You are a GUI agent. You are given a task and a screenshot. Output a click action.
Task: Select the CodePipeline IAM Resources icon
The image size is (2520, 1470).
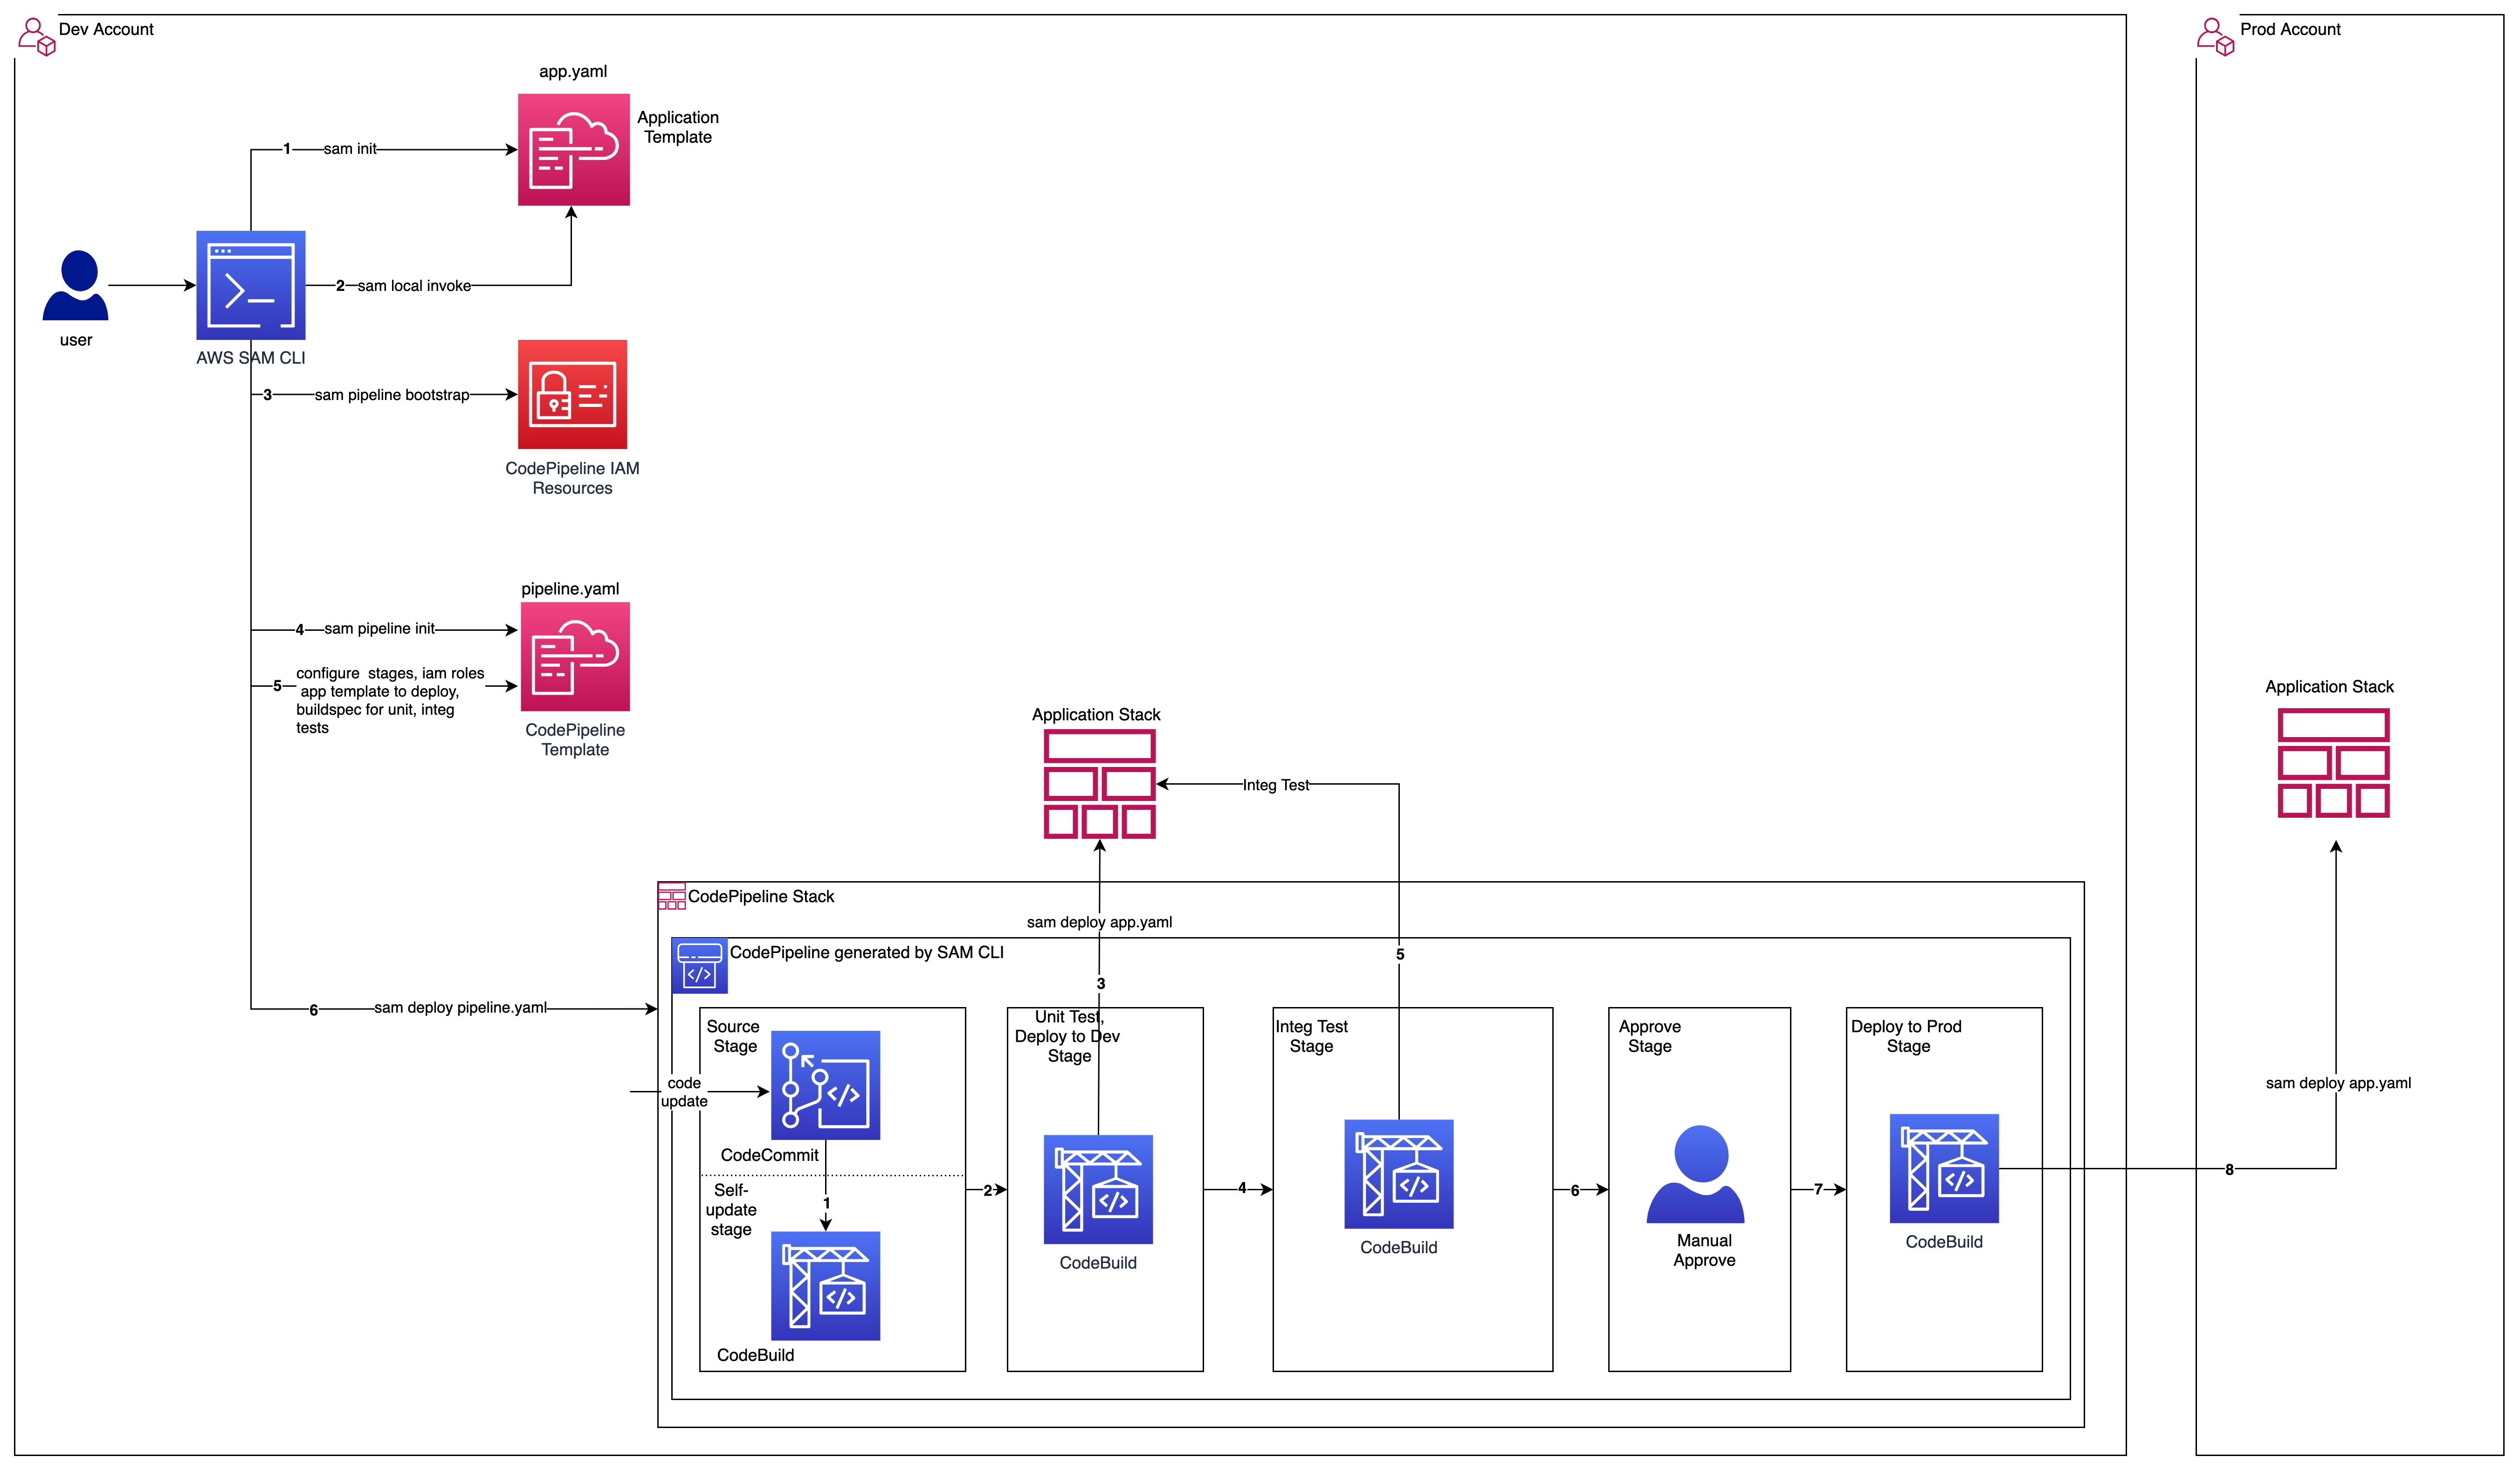coord(573,394)
